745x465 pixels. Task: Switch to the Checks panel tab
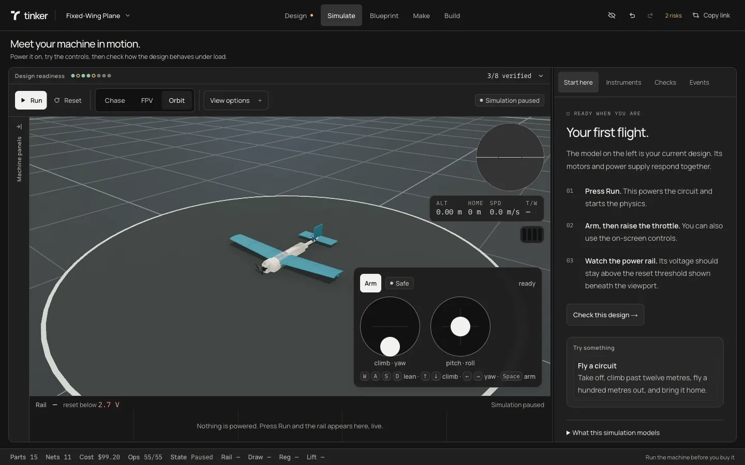(665, 82)
